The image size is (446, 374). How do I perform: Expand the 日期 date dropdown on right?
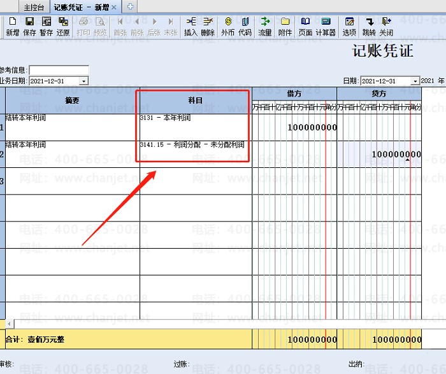pos(415,81)
